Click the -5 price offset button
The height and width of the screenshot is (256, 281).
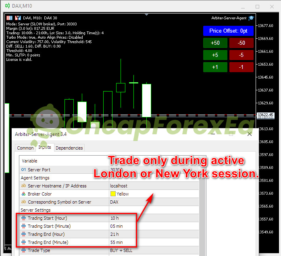click(241, 55)
